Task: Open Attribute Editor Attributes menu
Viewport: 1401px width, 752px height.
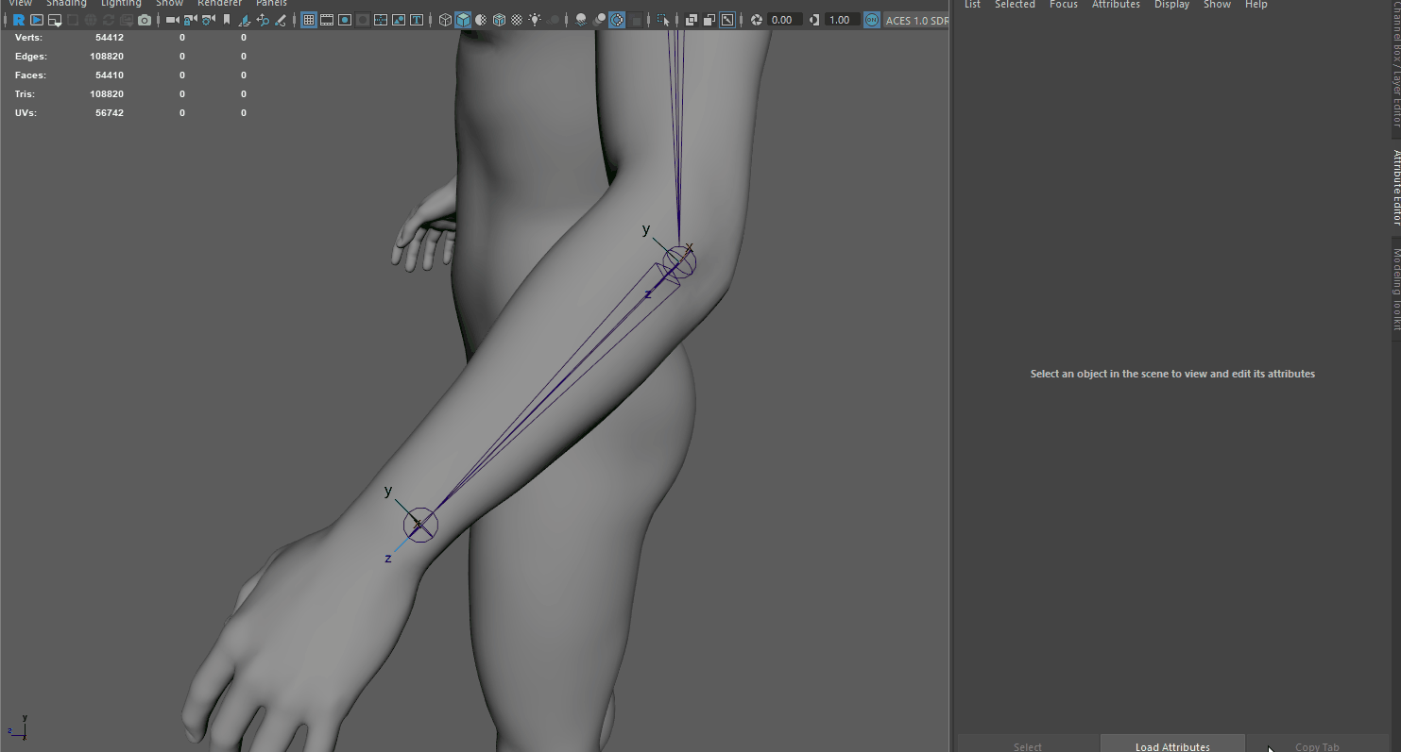Action: [x=1116, y=5]
